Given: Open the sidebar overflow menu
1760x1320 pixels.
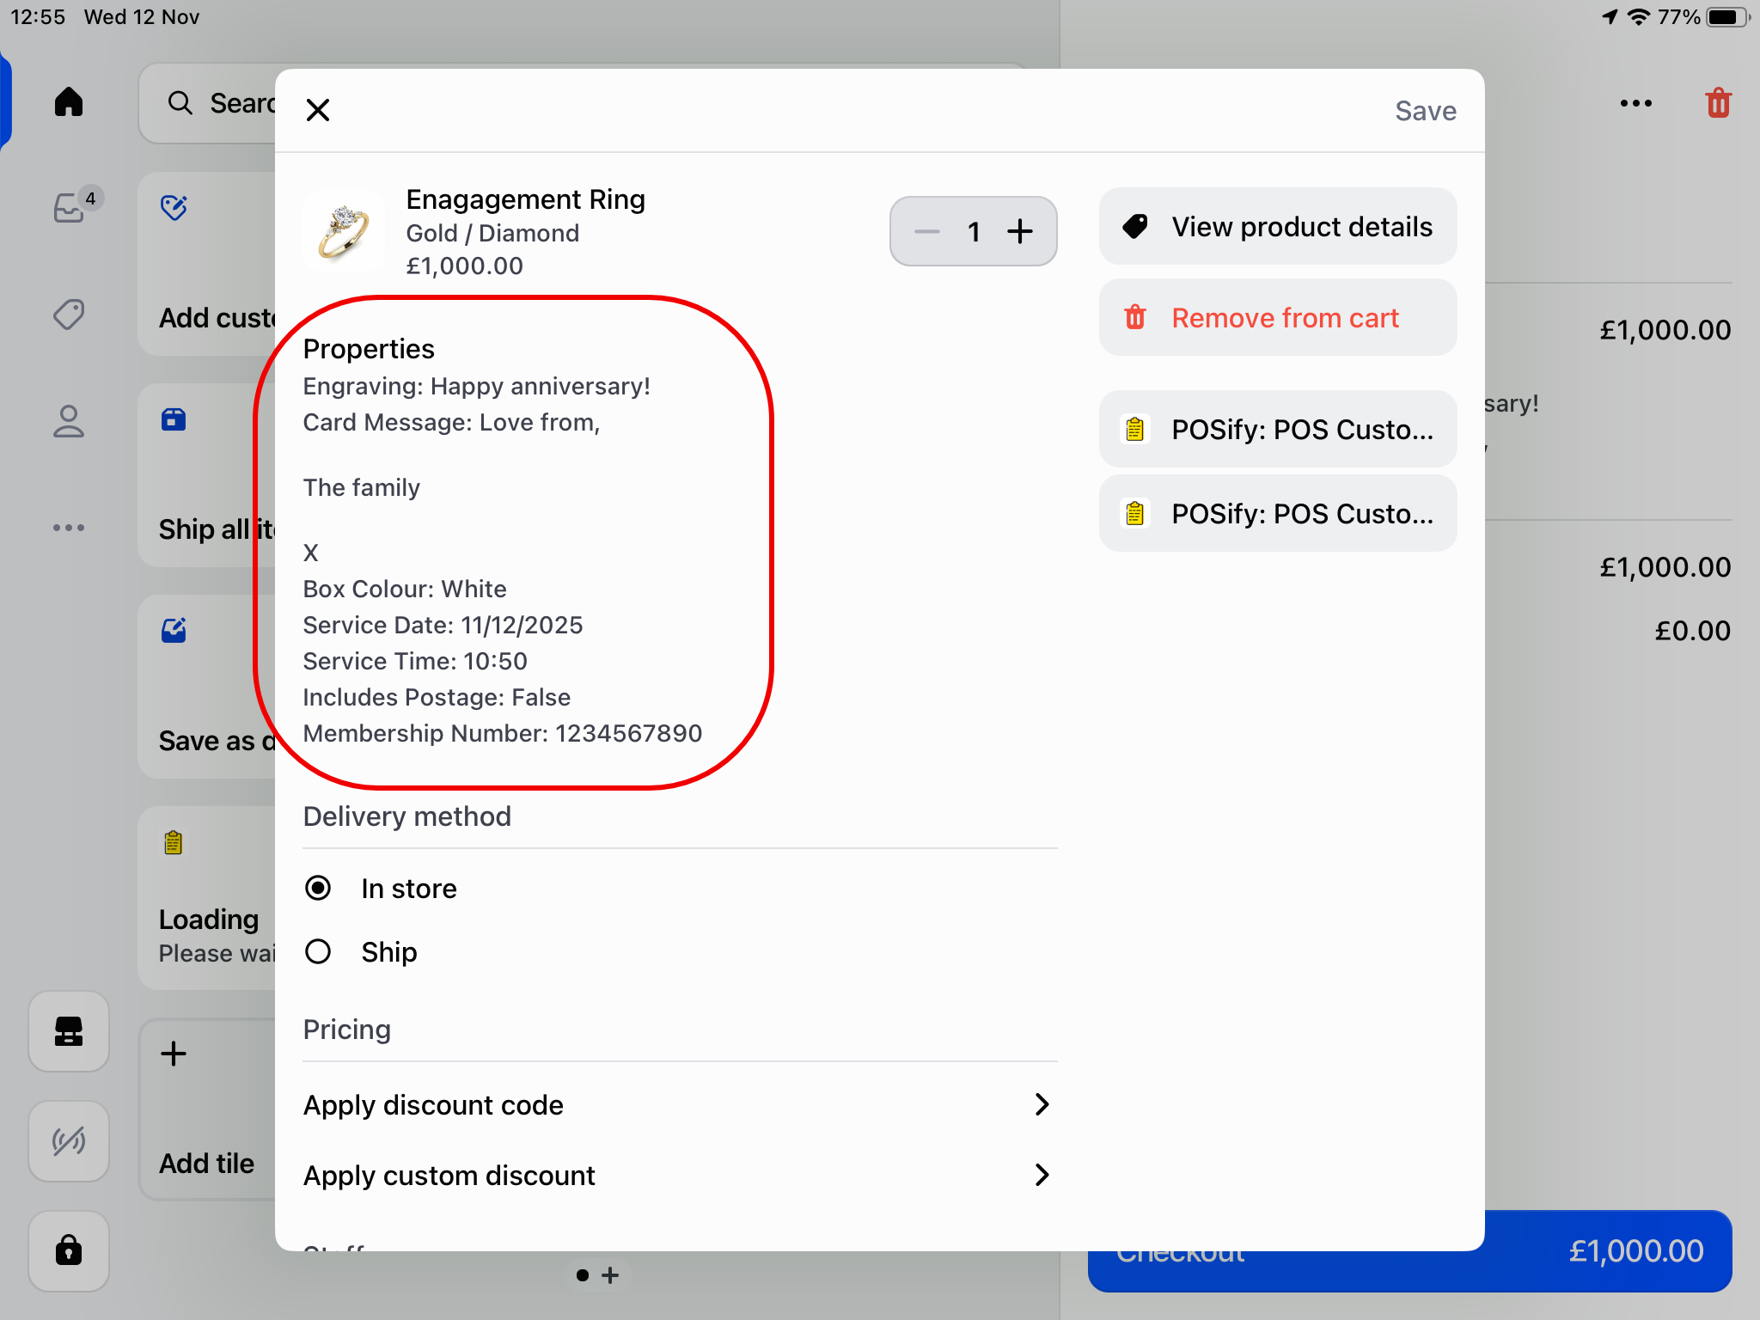Looking at the screenshot, I should coord(69,528).
